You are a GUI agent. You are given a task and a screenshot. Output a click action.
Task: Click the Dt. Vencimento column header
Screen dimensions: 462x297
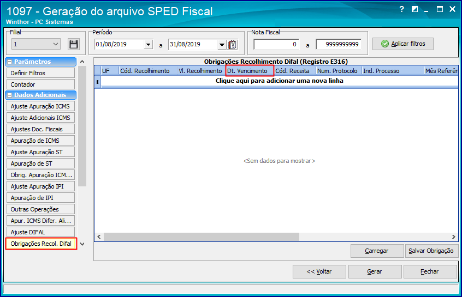click(250, 71)
